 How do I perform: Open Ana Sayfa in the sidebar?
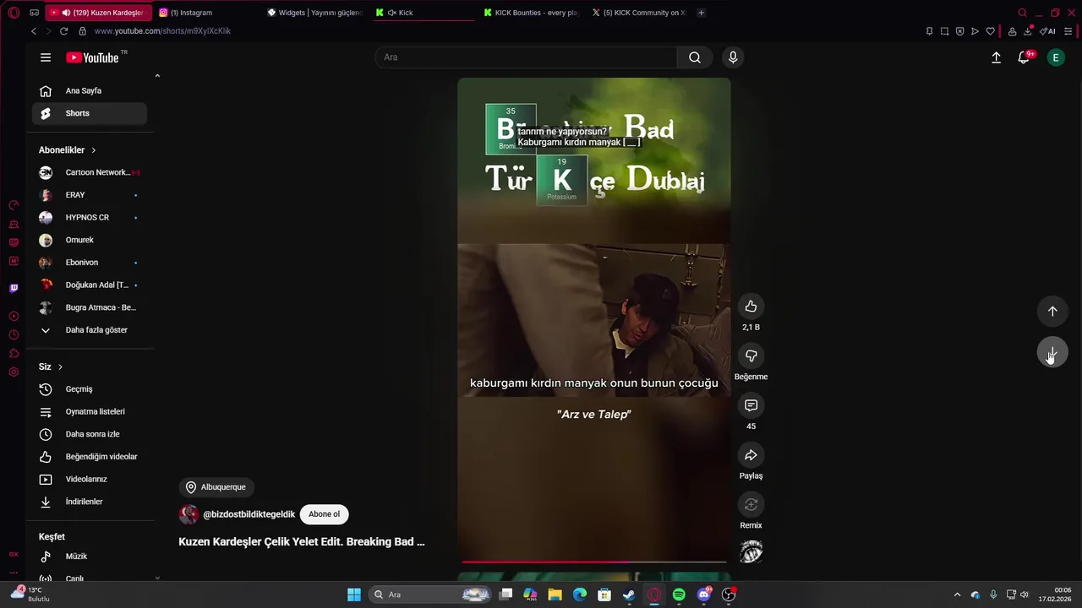click(x=90, y=90)
